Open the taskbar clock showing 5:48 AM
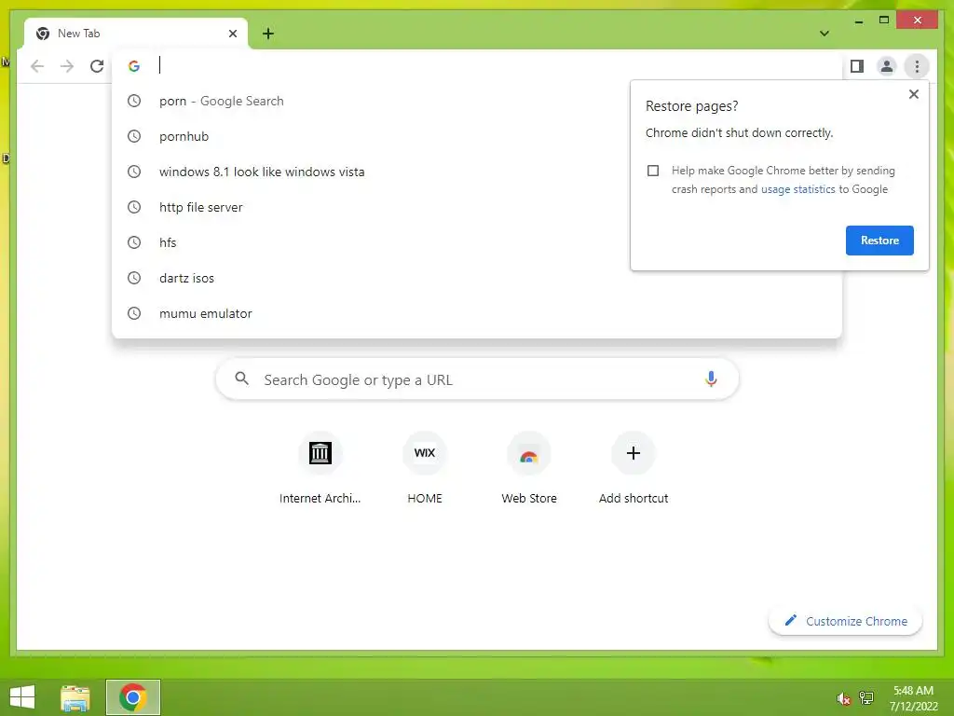Image resolution: width=954 pixels, height=716 pixels. [x=913, y=697]
